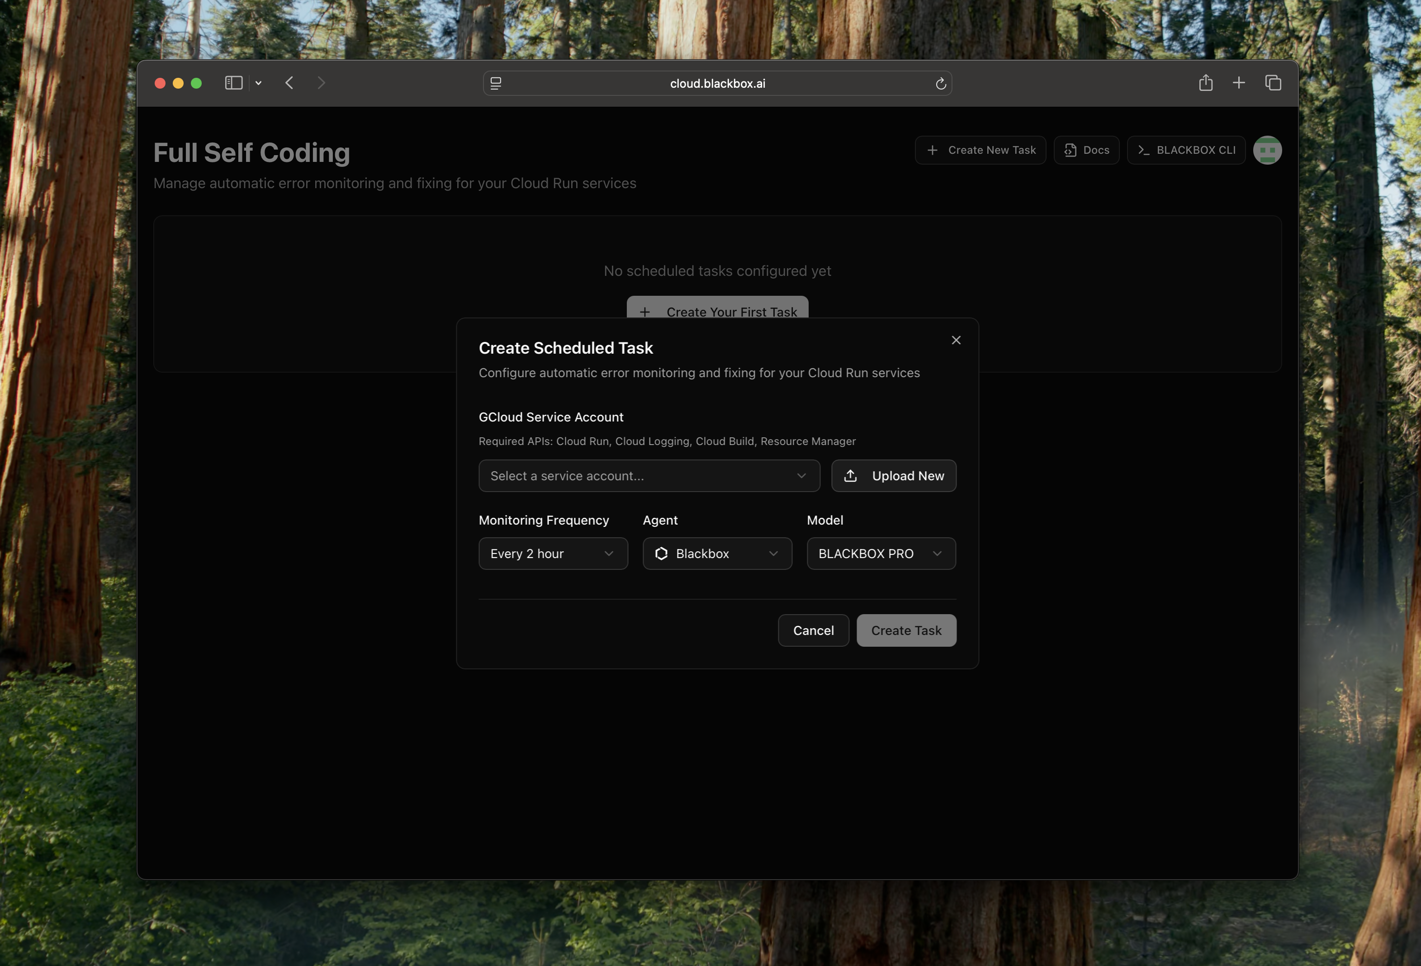Cancel the scheduled task creation
1421x966 pixels.
813,630
